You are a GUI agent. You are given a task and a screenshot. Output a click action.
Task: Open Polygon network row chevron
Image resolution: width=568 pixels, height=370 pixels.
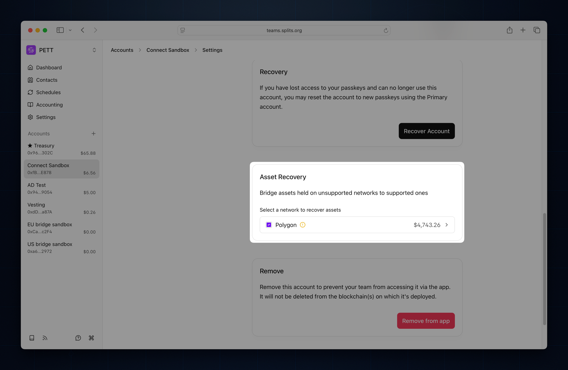click(447, 225)
